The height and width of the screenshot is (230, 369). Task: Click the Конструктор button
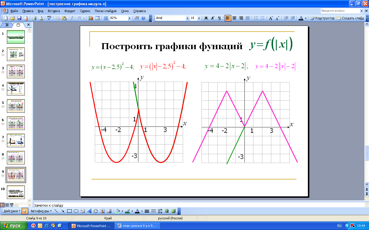click(322, 18)
